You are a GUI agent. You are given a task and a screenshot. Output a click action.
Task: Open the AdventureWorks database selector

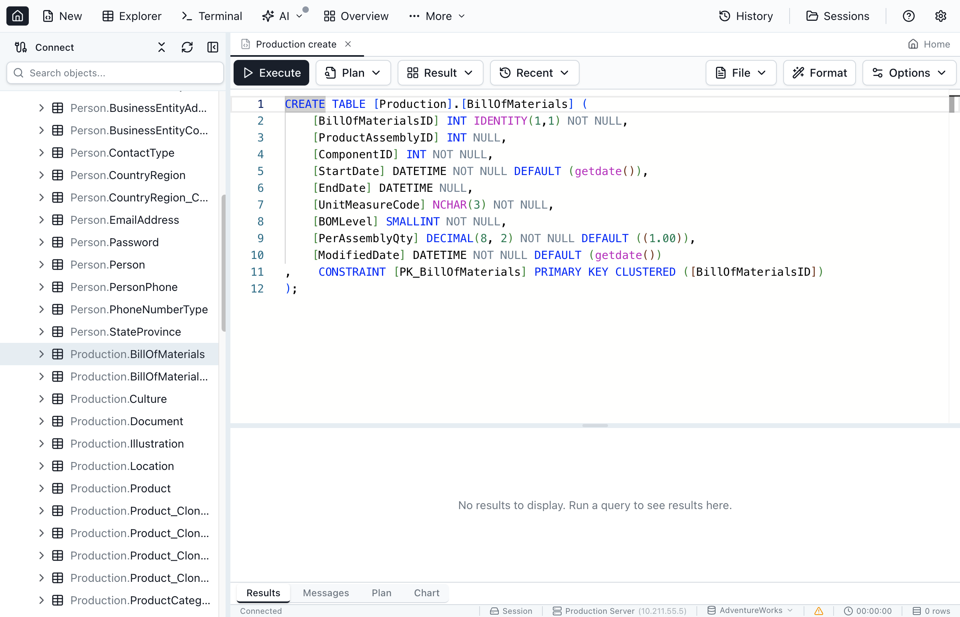pyautogui.click(x=750, y=610)
